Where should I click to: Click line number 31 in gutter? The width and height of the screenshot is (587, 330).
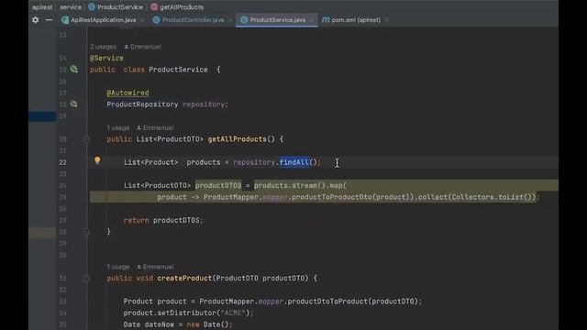point(62,279)
